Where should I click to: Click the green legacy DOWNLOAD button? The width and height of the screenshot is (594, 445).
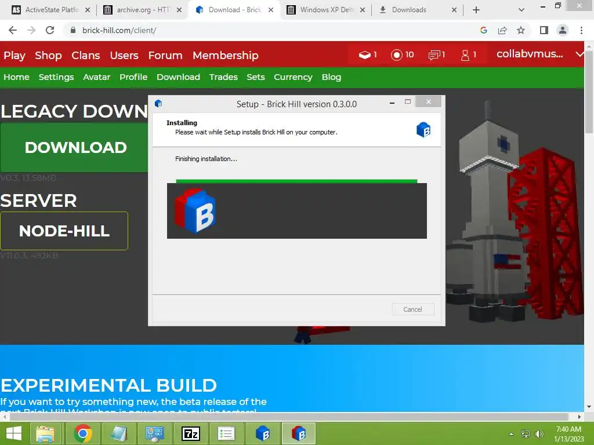(74, 148)
